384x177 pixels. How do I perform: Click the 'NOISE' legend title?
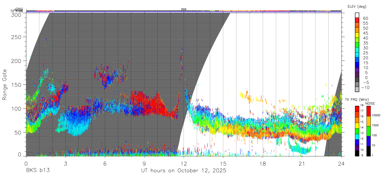(x=370, y=103)
